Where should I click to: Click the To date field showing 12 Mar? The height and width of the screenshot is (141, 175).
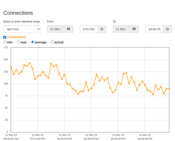pyautogui.click(x=121, y=29)
